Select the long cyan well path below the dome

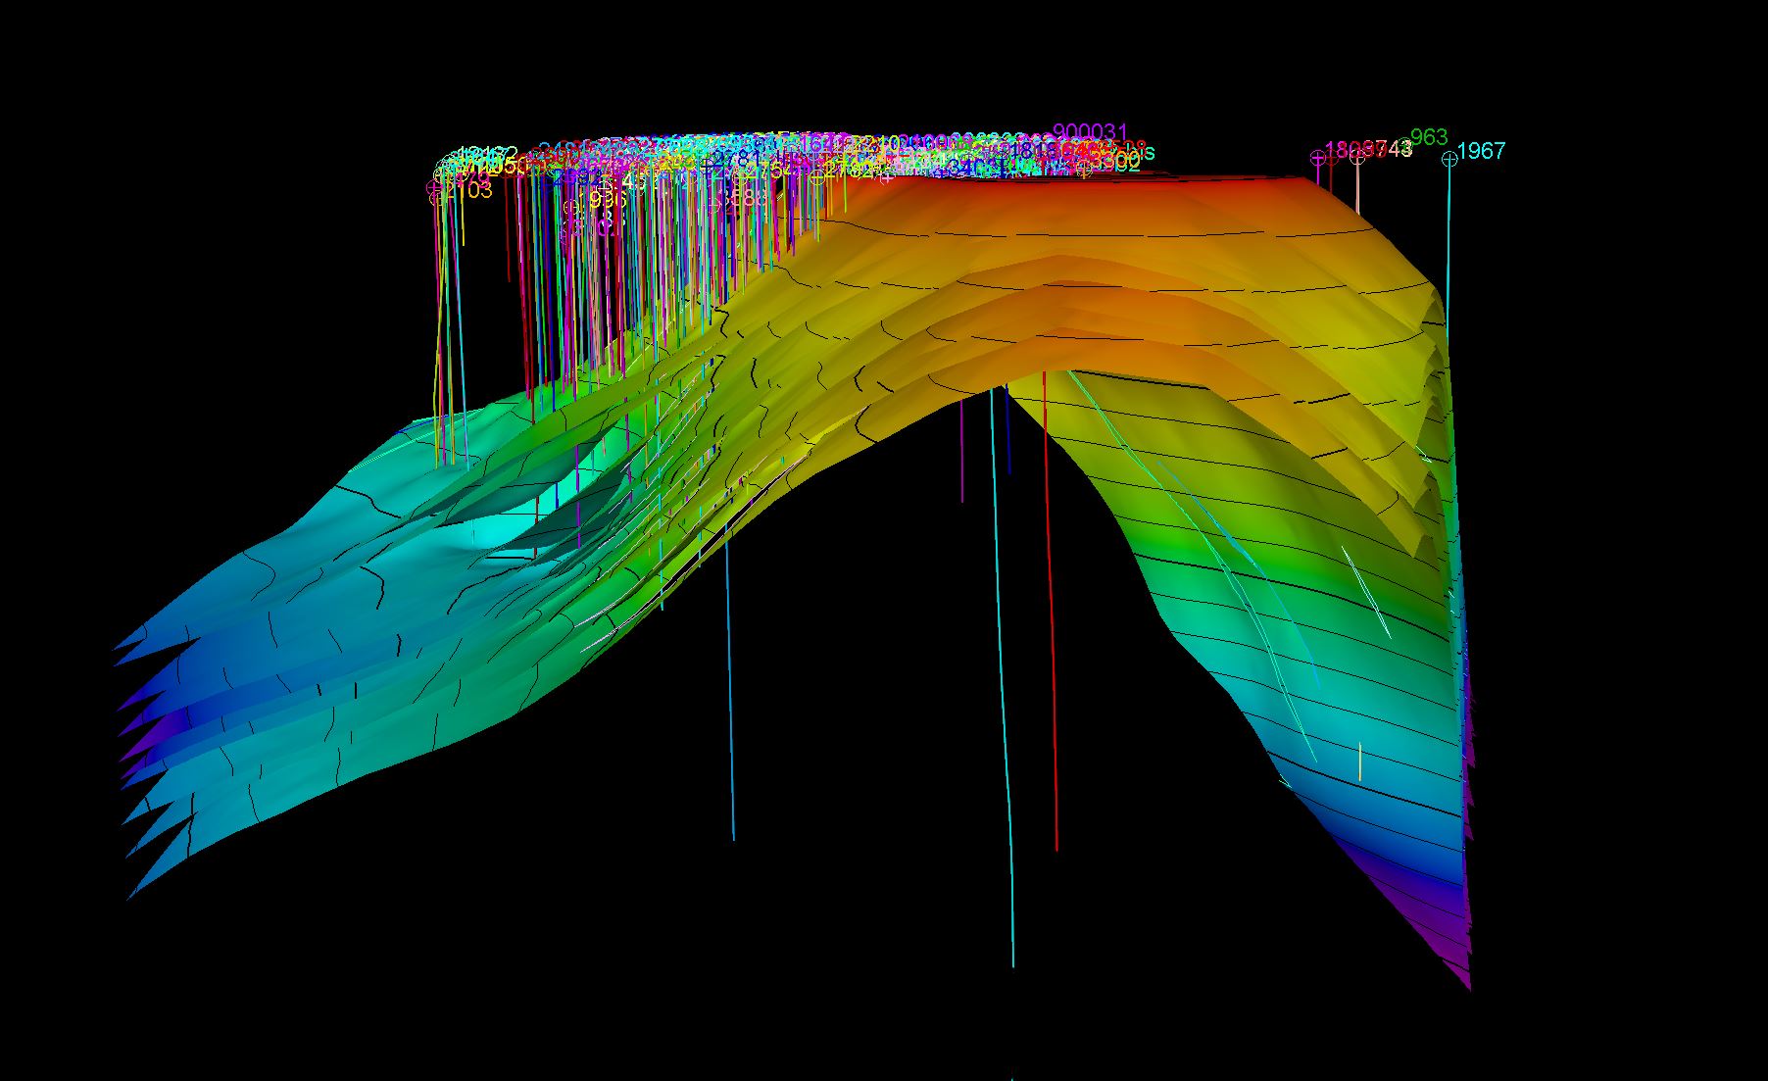point(1003,686)
